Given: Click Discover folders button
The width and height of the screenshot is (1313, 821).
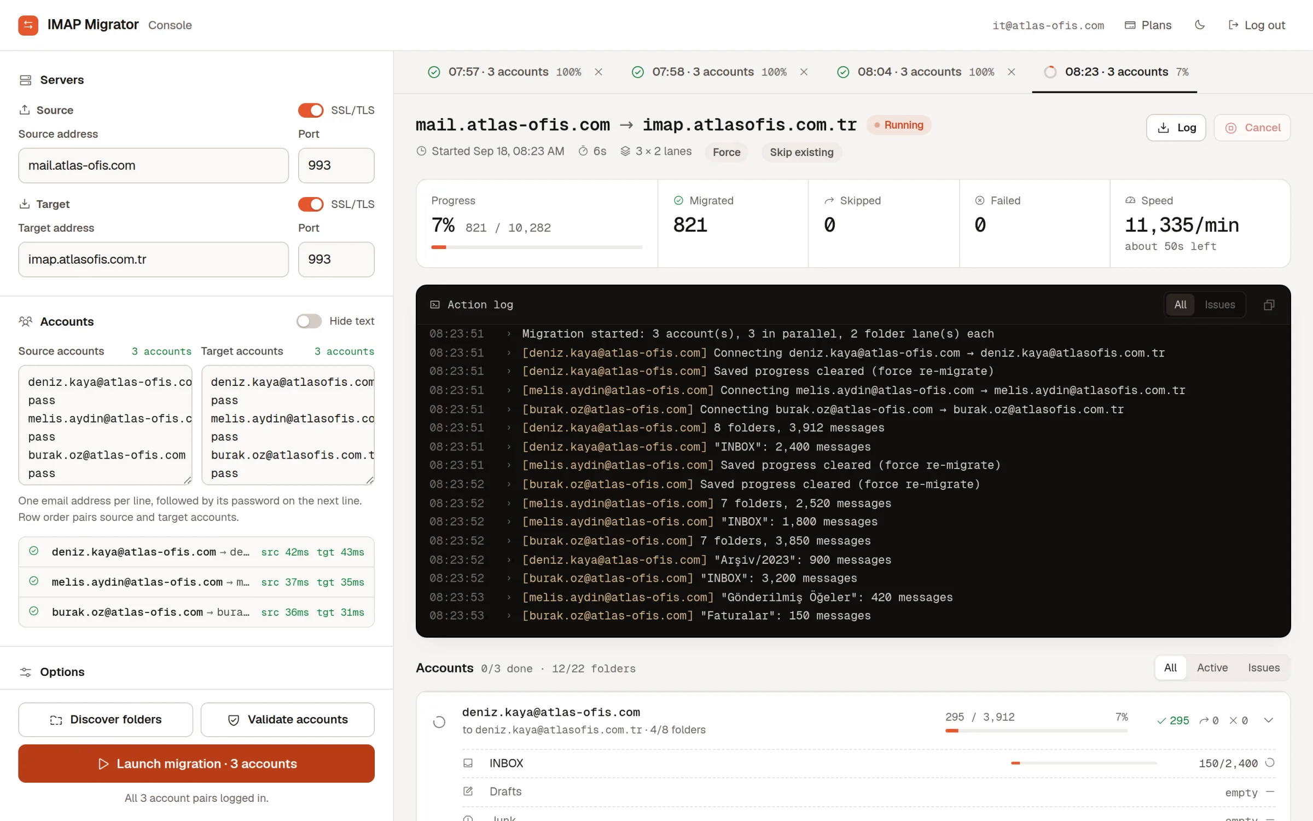Looking at the screenshot, I should point(105,720).
